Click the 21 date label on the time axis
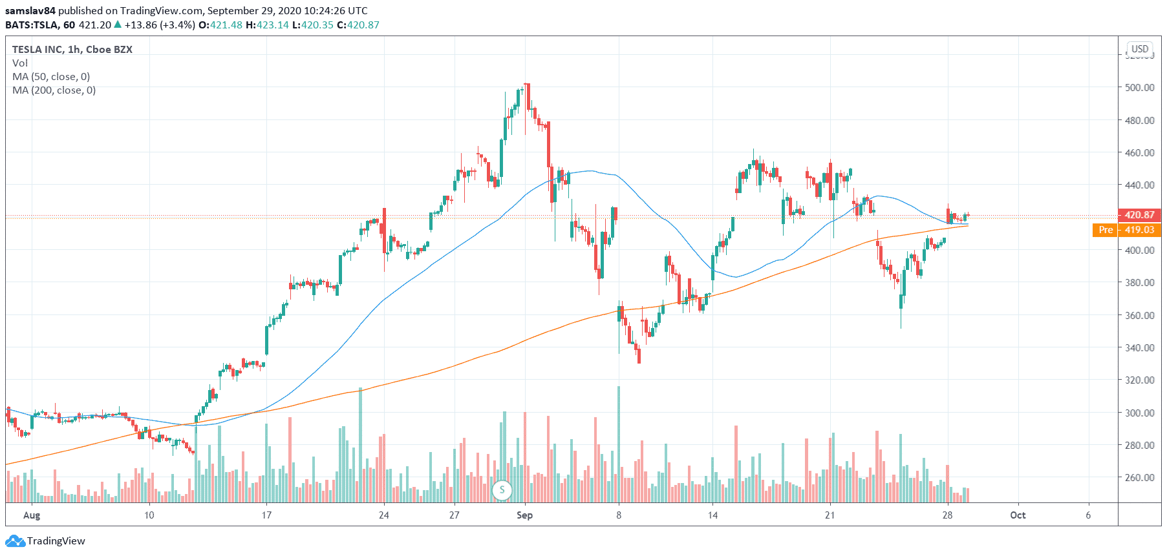This screenshot has width=1167, height=556. 830,515
